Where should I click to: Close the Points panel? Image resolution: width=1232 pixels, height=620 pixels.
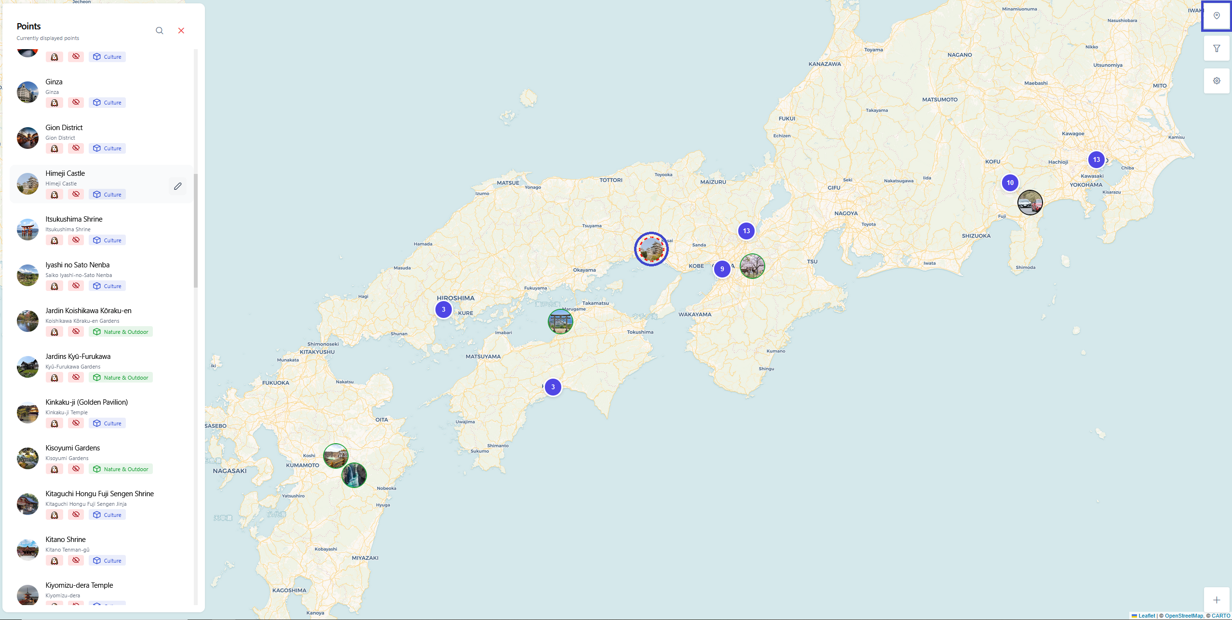point(181,31)
